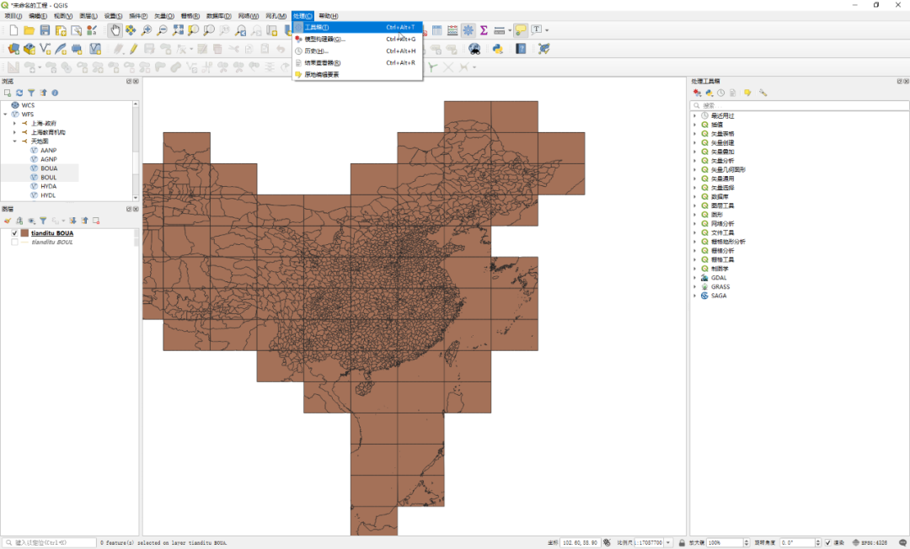Collapse the WFS node in Browser

tap(6, 115)
